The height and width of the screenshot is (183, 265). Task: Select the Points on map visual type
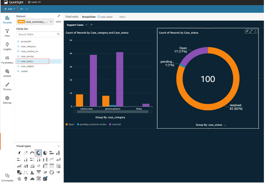pos(52,172)
